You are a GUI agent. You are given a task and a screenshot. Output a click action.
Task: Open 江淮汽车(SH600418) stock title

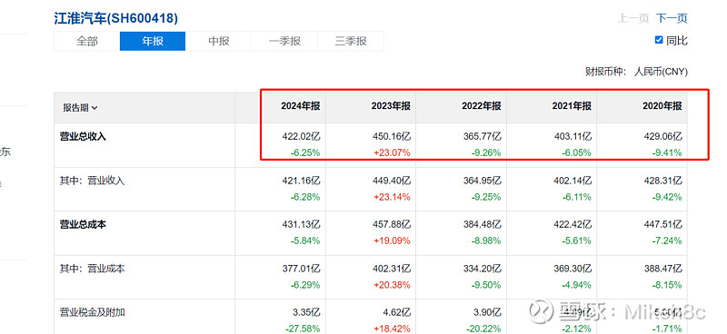[116, 18]
